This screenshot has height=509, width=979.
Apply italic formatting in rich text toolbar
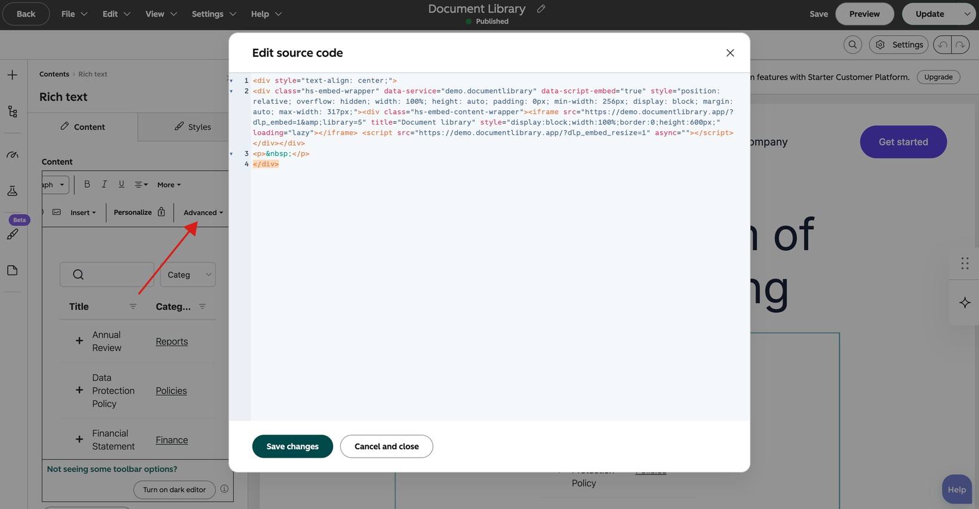[104, 184]
